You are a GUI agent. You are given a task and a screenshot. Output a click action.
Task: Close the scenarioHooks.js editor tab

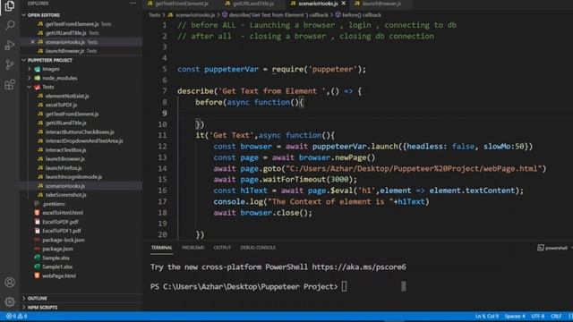point(344,4)
